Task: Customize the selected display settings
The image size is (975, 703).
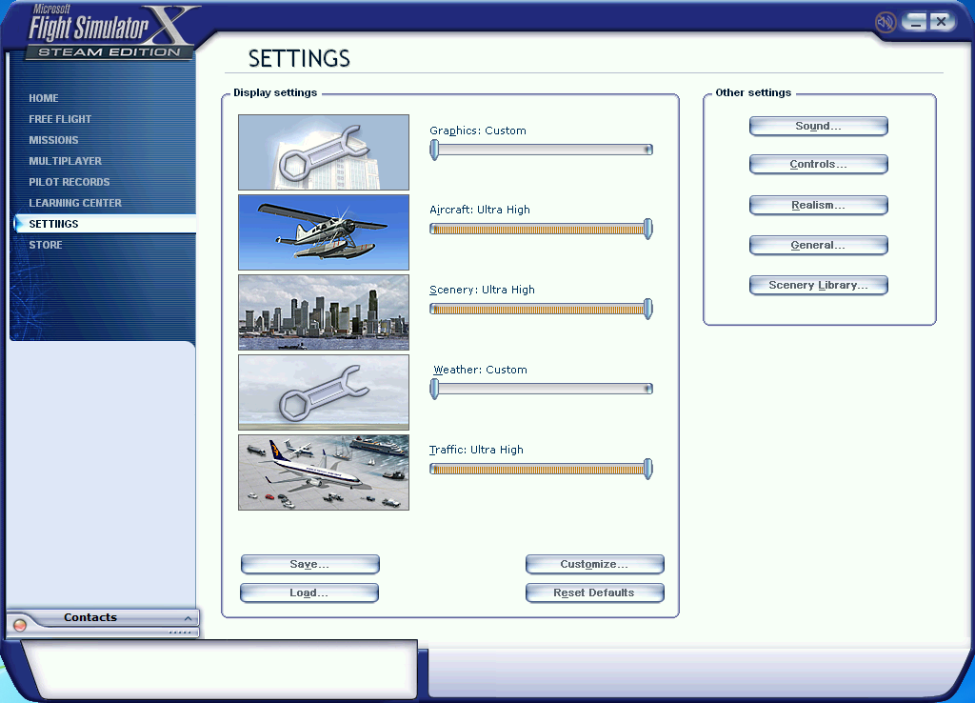Action: coord(594,564)
